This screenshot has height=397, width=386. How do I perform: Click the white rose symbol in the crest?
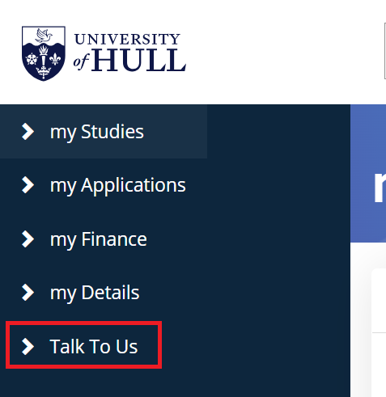pos(32,59)
